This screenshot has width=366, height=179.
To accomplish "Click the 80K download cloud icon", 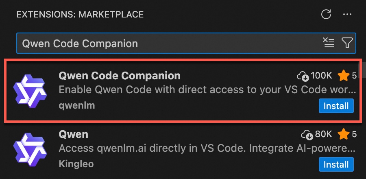I will [x=306, y=134].
